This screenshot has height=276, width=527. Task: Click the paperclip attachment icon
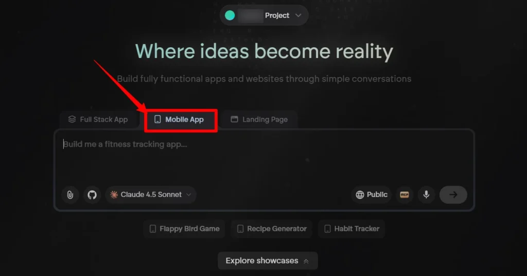click(70, 194)
